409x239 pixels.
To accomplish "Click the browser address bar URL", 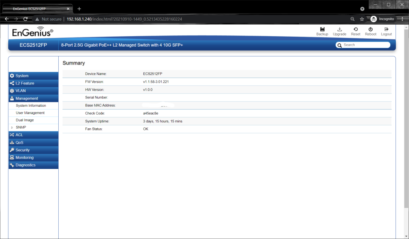I will tap(124, 19).
